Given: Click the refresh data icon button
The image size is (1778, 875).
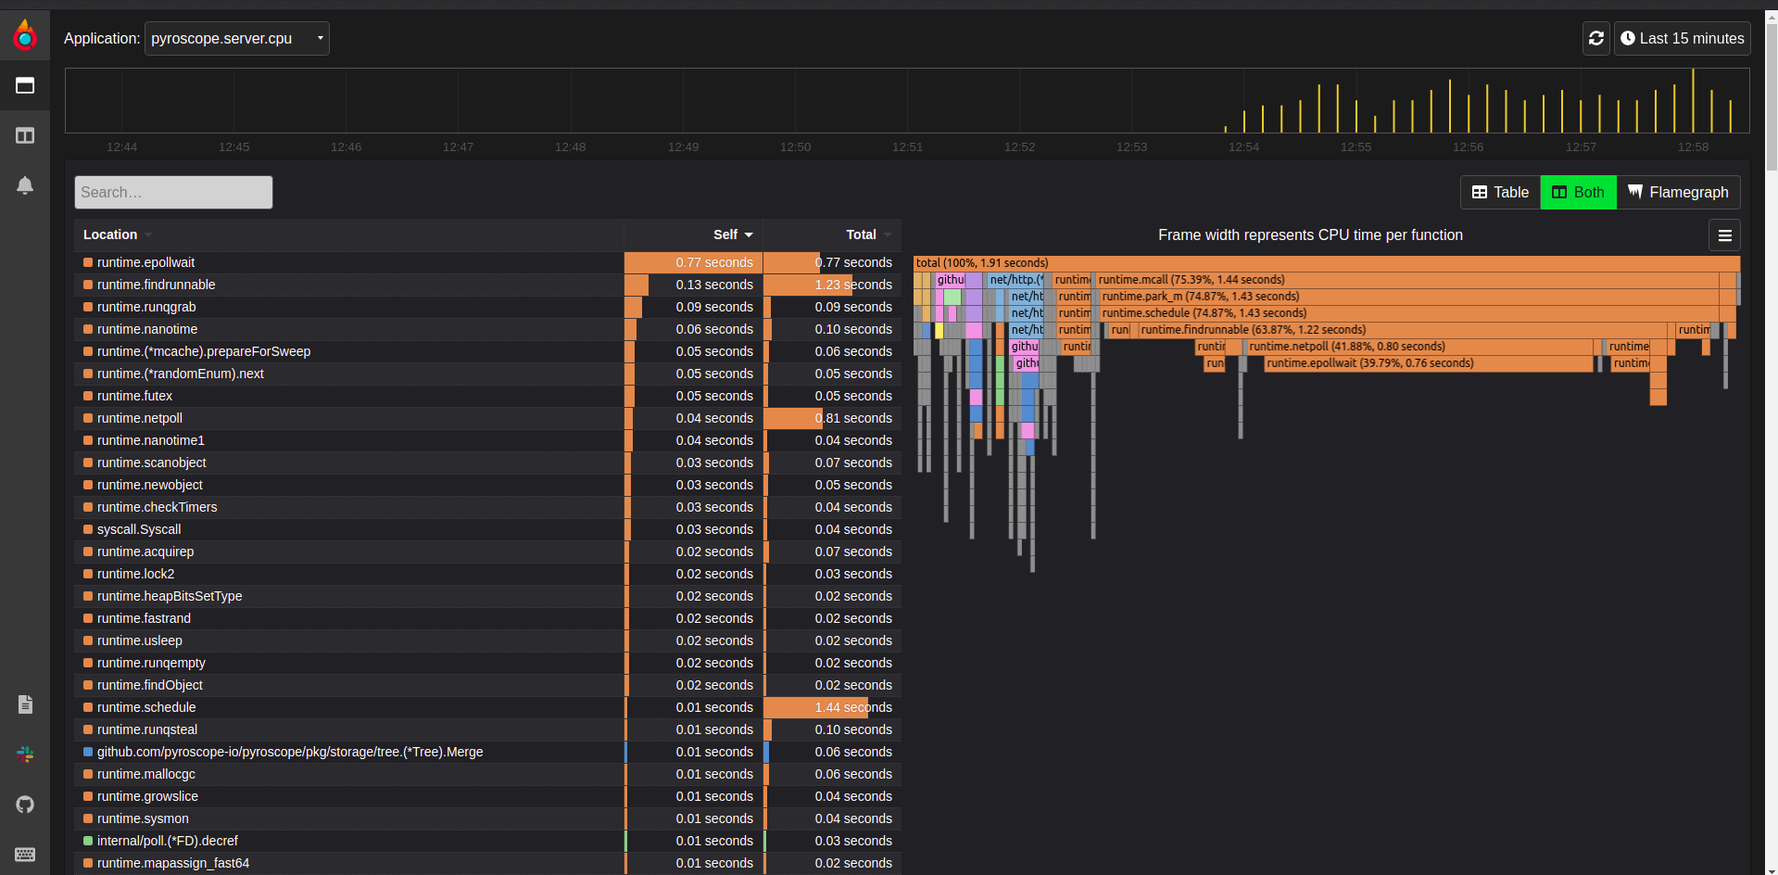Looking at the screenshot, I should pyautogui.click(x=1595, y=38).
